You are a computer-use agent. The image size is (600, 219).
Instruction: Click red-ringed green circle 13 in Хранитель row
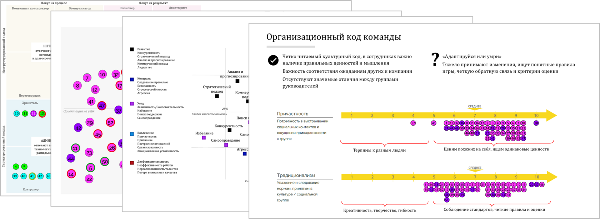[42, 114]
